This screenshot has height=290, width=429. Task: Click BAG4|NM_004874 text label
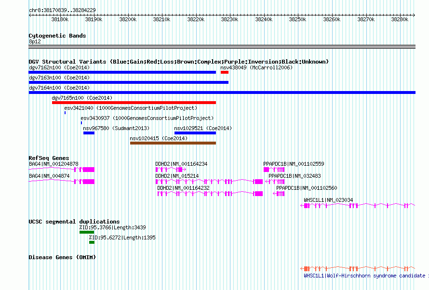(x=49, y=176)
